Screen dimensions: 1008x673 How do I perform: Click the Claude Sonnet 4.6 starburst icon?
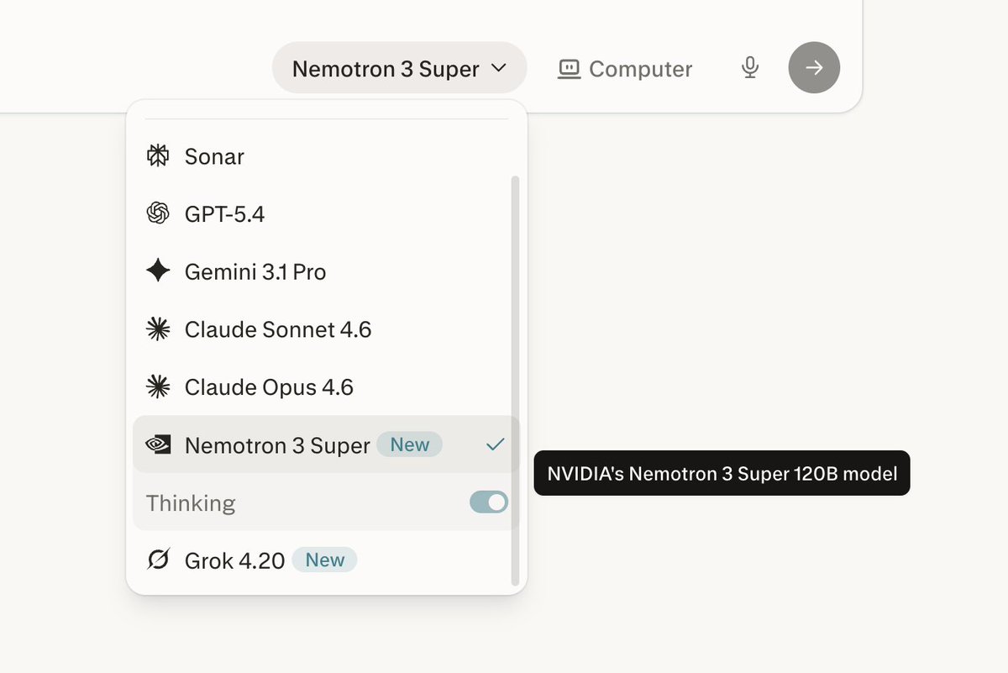point(157,329)
